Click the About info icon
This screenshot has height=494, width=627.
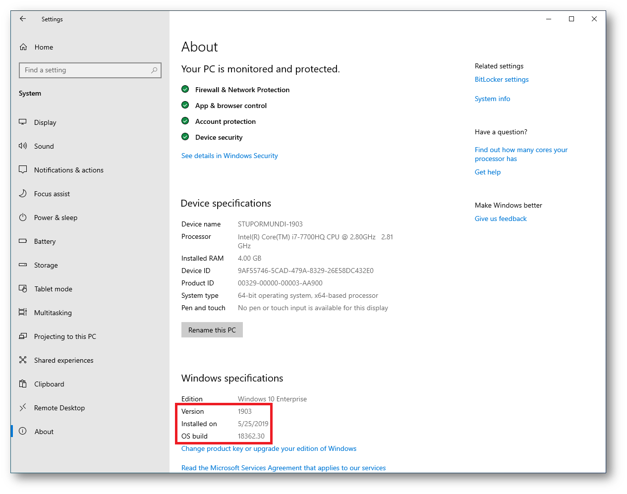pyautogui.click(x=23, y=431)
